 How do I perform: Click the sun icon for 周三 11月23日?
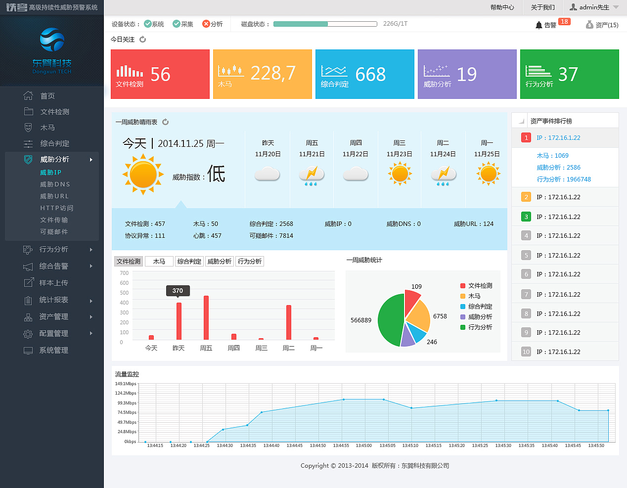400,174
